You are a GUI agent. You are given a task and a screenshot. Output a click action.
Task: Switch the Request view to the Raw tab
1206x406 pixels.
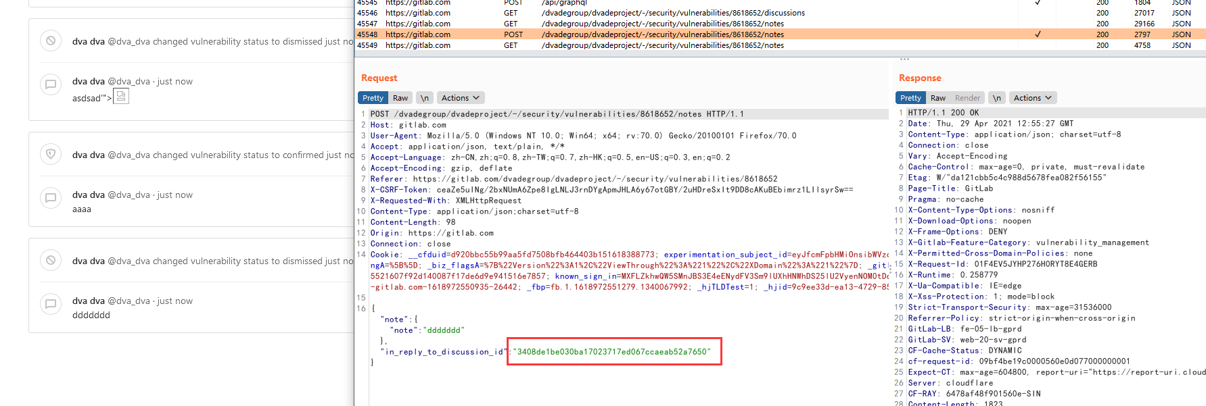[400, 98]
